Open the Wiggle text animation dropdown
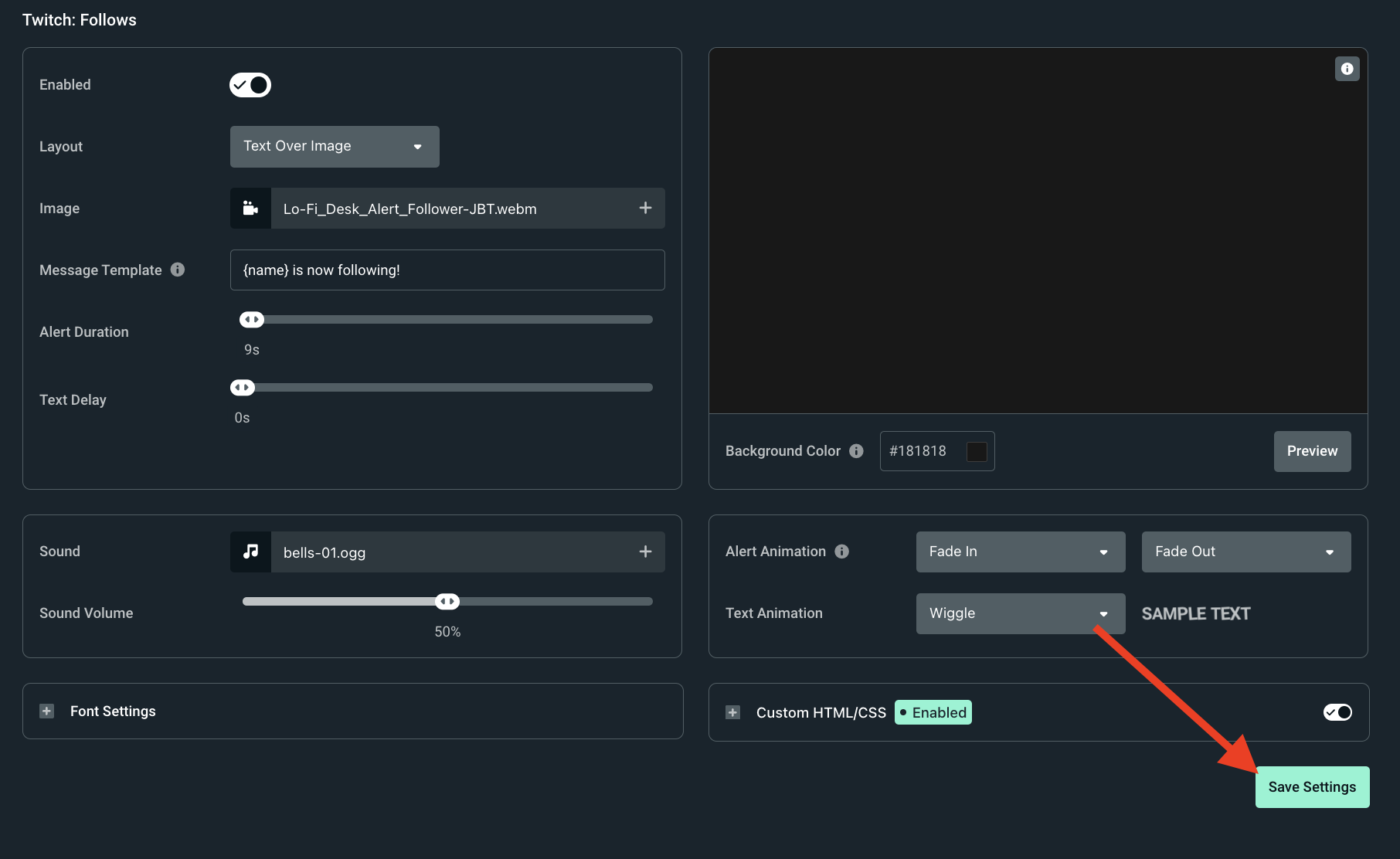The height and width of the screenshot is (859, 1400). point(1020,613)
